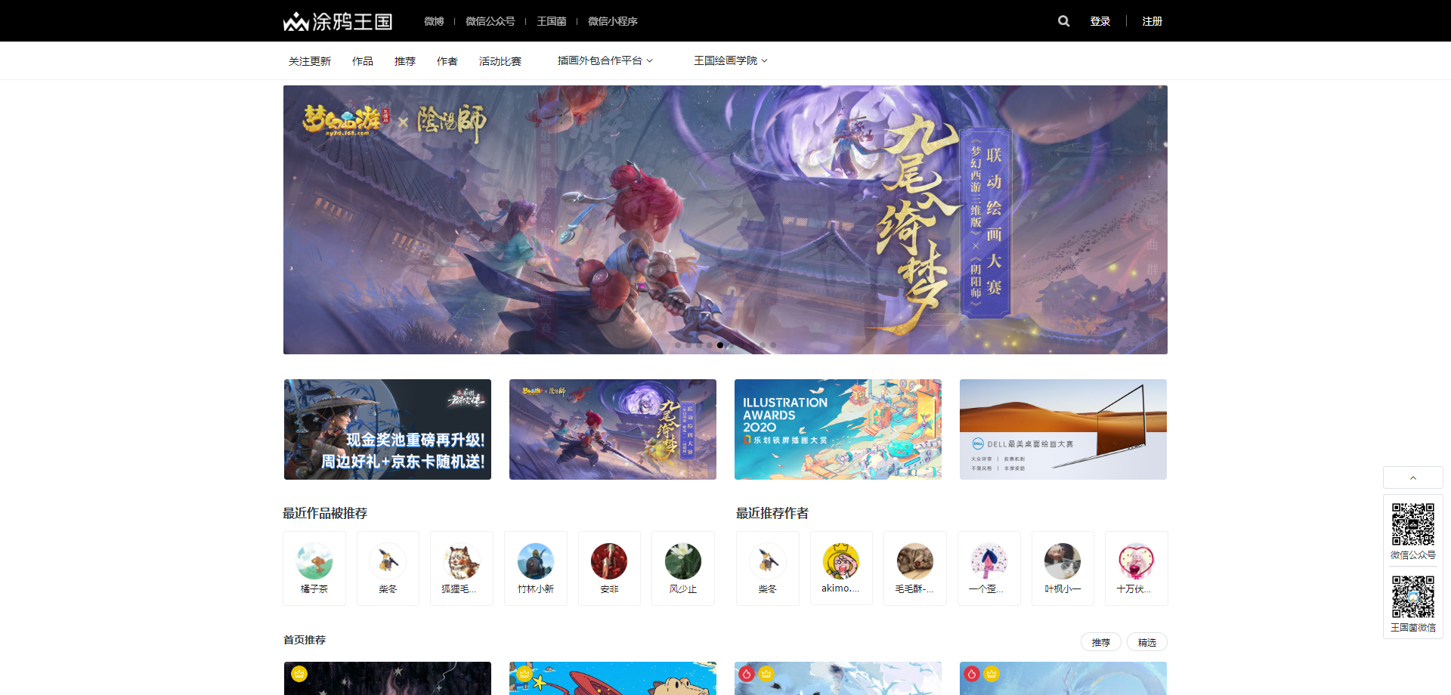Open the 作者 nav tab
1451x695 pixels.
tap(447, 61)
